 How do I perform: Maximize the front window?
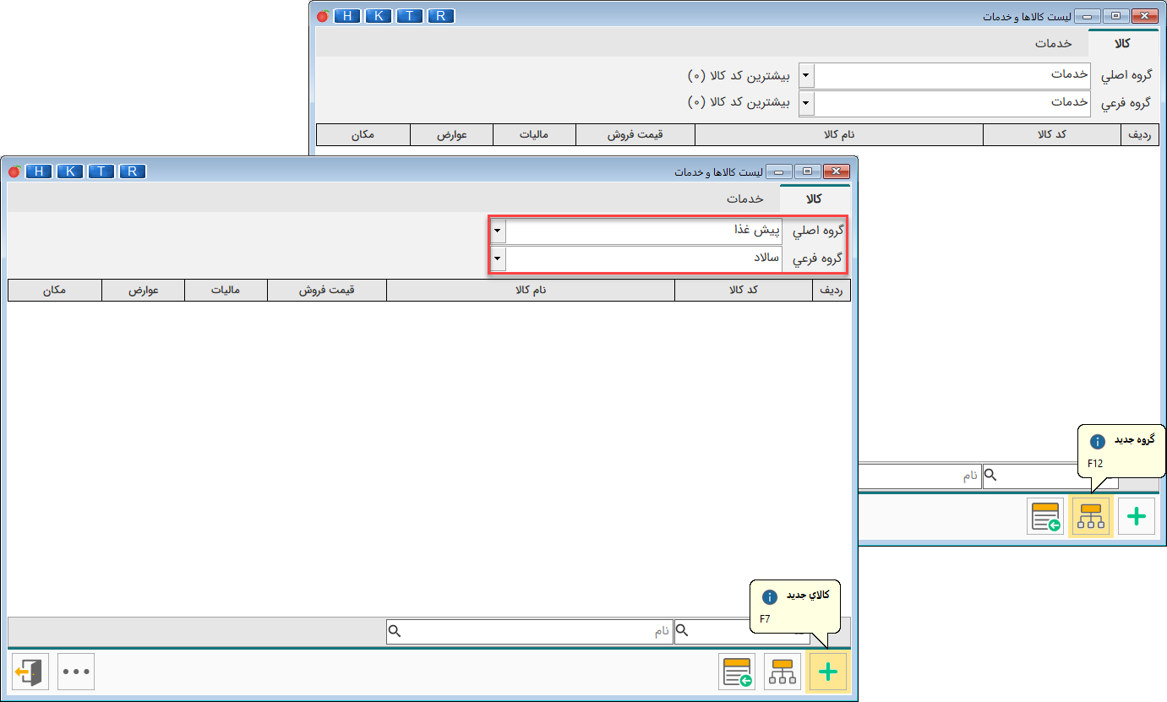(808, 171)
